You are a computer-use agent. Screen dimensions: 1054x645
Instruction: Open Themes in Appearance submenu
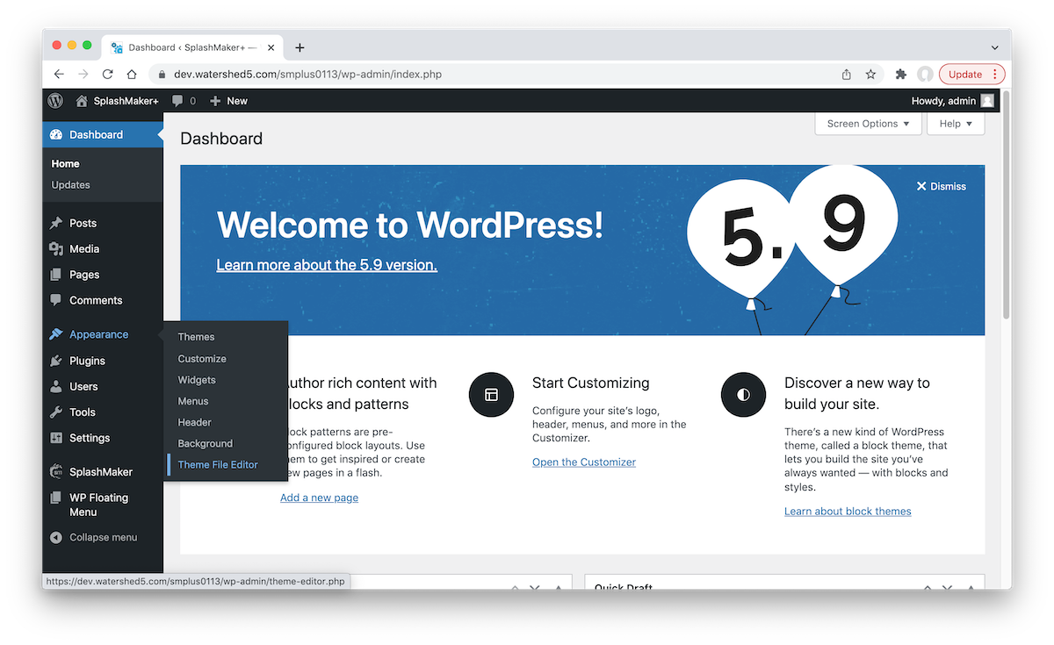[x=196, y=337]
